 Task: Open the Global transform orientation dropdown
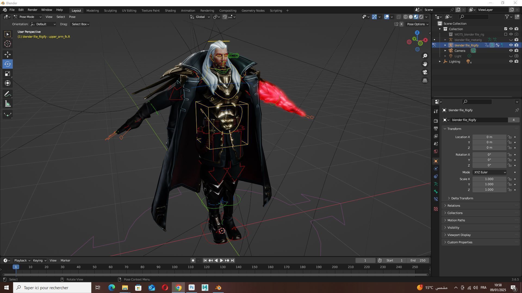pyautogui.click(x=200, y=17)
